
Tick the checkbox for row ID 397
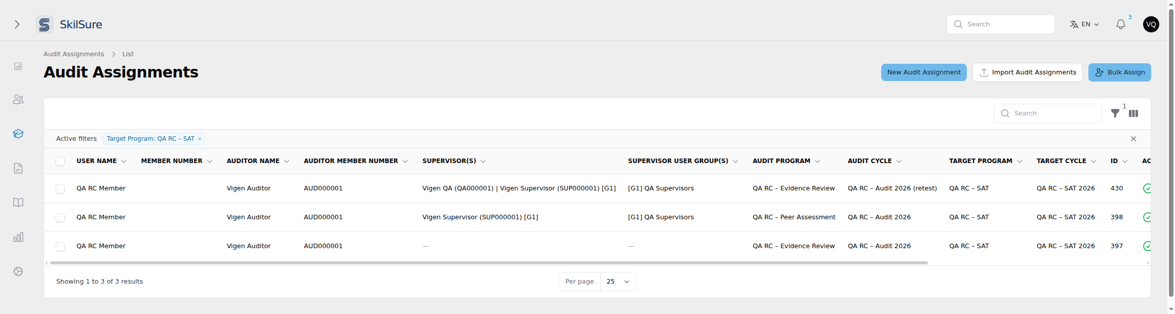pyautogui.click(x=60, y=247)
